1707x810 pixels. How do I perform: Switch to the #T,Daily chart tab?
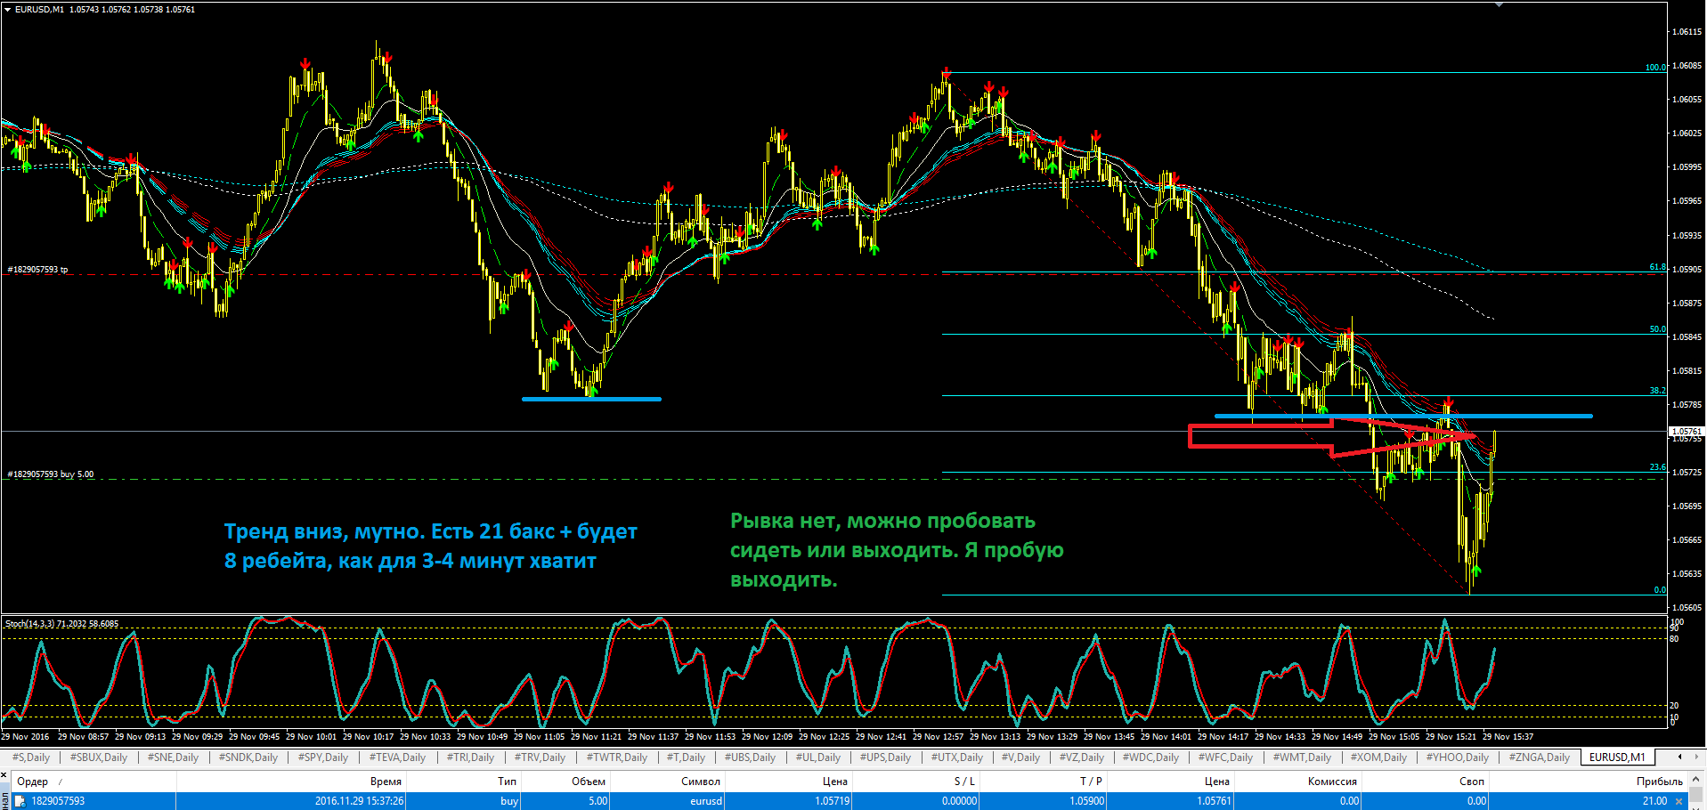pyautogui.click(x=686, y=757)
